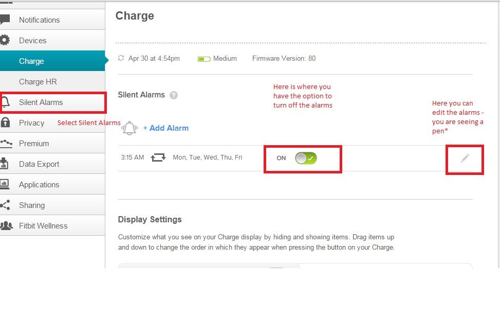The width and height of the screenshot is (500, 316).
Task: Click the green battery level icon
Action: coord(204,59)
